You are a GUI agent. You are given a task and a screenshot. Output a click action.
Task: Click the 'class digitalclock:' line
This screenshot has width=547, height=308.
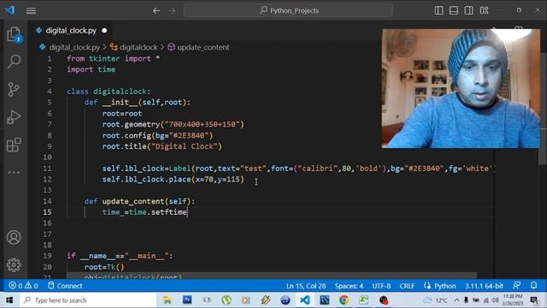click(109, 92)
